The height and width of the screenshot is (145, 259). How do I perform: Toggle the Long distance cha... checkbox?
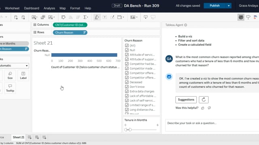pos(127,110)
